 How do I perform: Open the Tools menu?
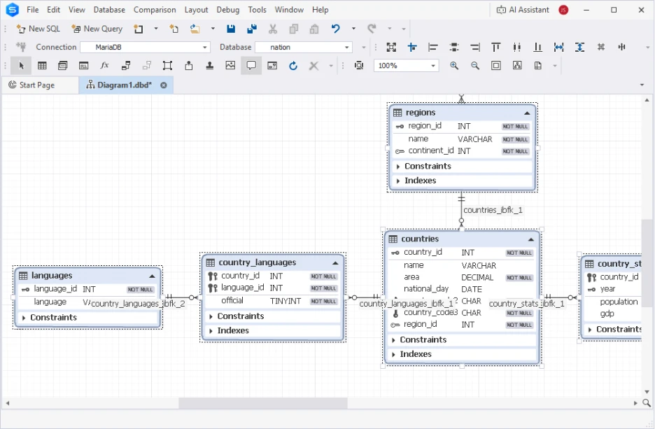(x=257, y=10)
